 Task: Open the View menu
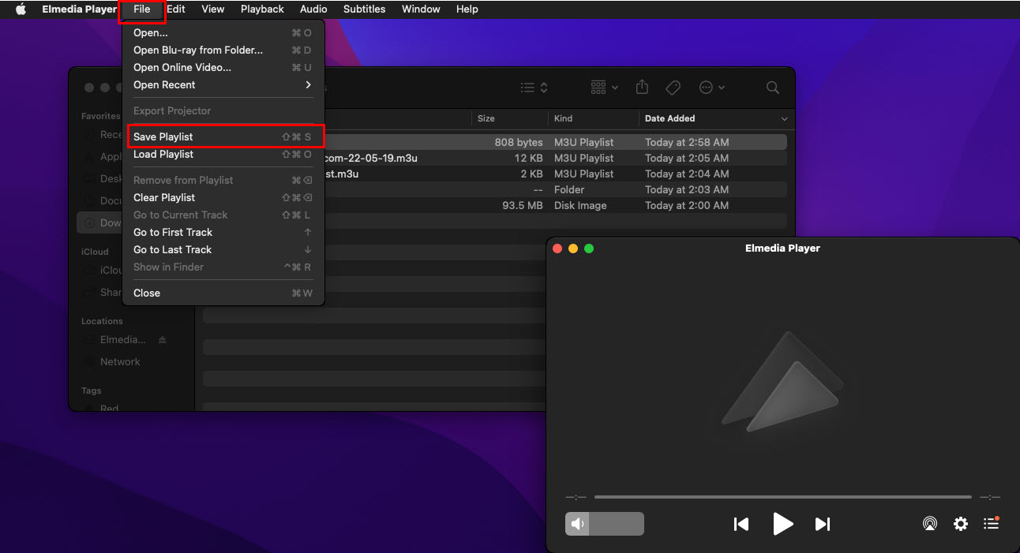(213, 9)
